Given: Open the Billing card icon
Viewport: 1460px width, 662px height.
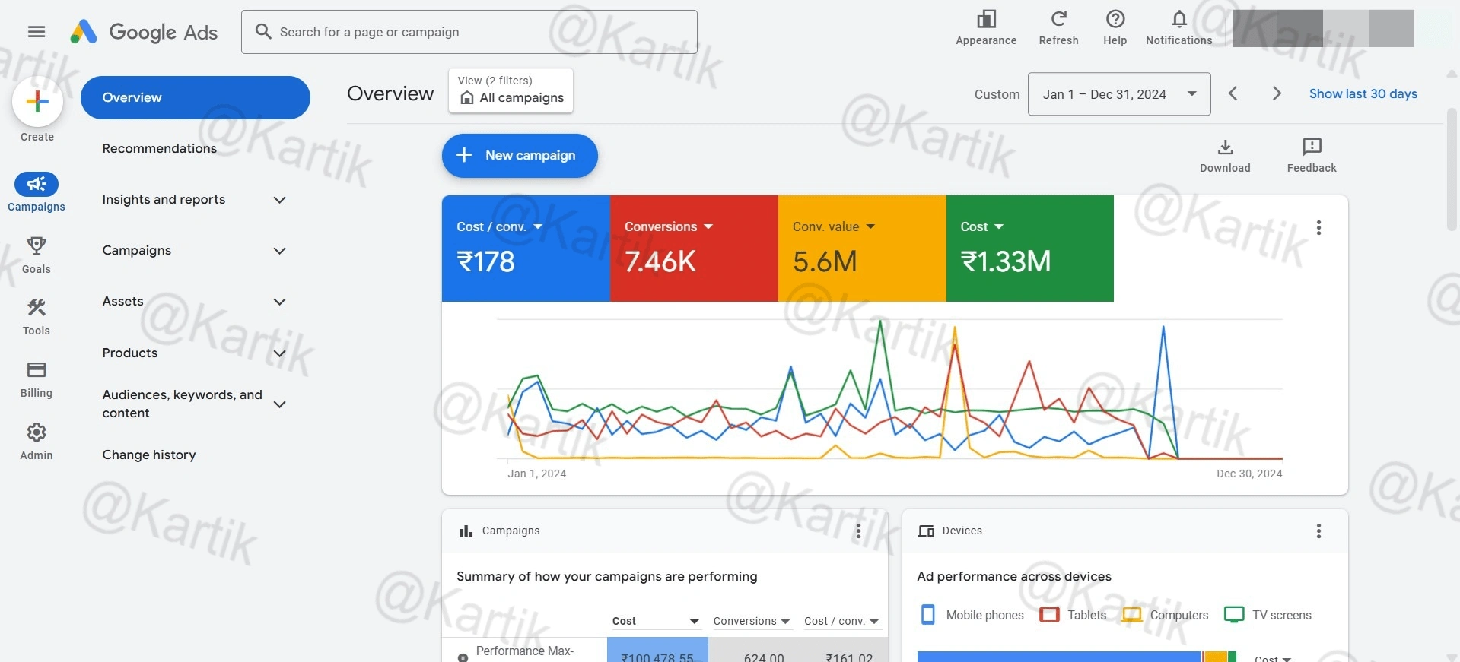Looking at the screenshot, I should point(37,370).
